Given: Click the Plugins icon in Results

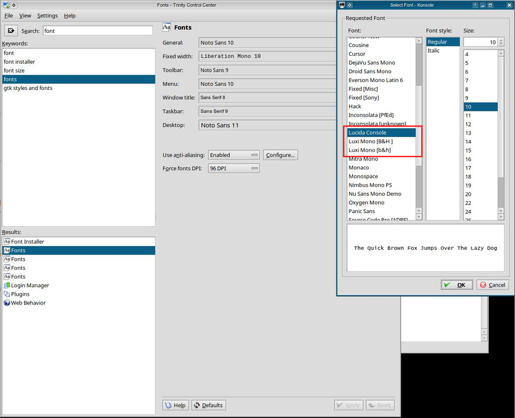Looking at the screenshot, I should [7, 294].
